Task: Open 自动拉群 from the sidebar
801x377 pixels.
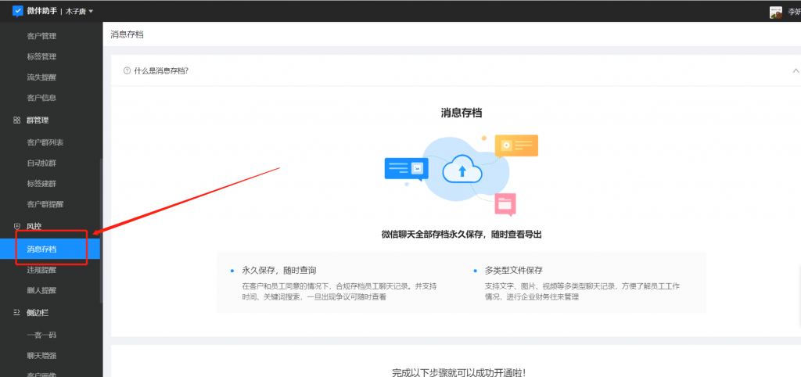Action: click(x=41, y=163)
